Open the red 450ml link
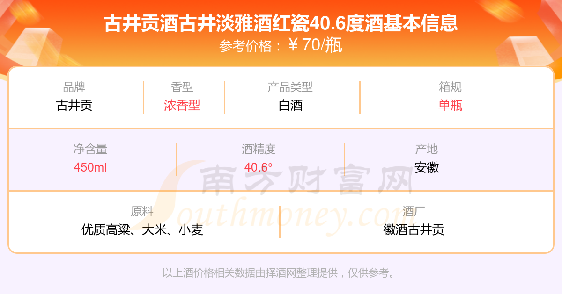 click(90, 167)
